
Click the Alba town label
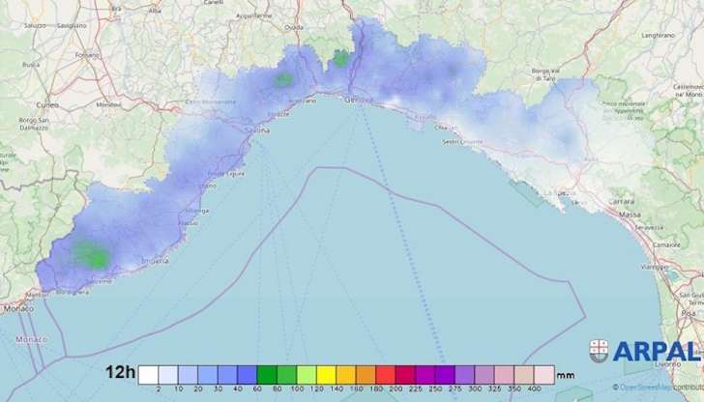pyautogui.click(x=155, y=11)
